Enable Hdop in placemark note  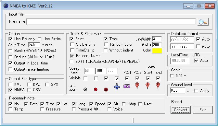(x=124, y=104)
